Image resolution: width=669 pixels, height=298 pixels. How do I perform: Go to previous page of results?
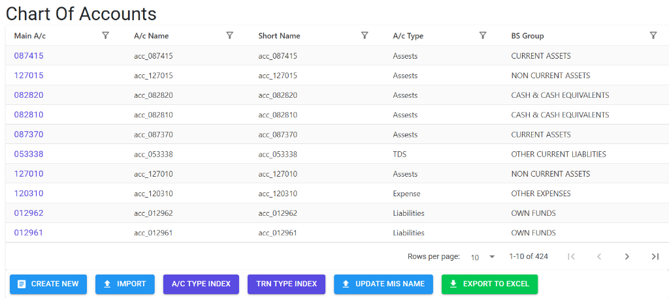[599, 256]
